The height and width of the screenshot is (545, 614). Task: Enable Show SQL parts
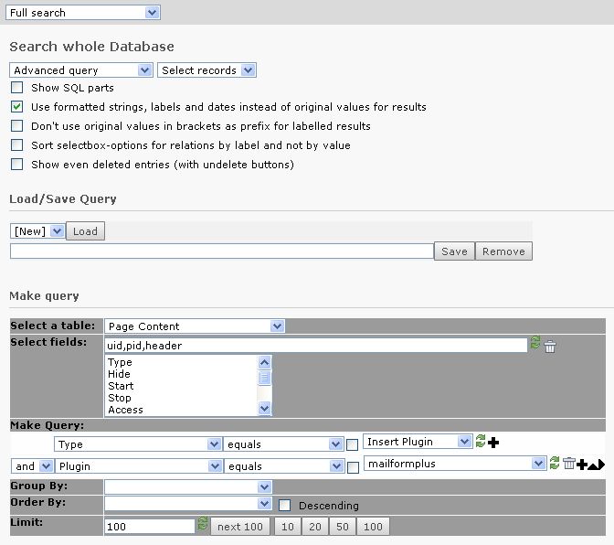16,88
